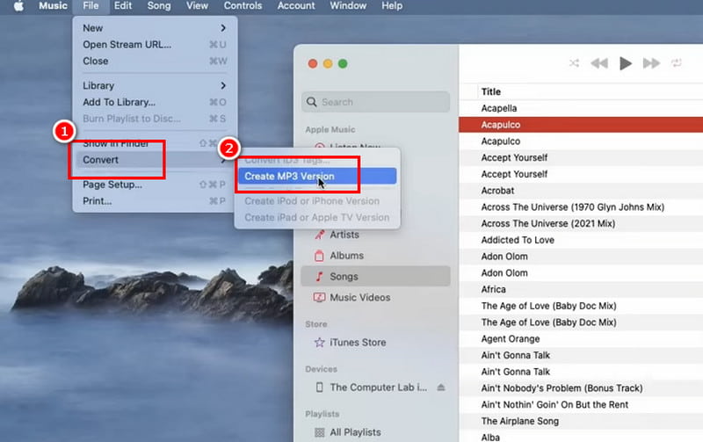Sort songs by Title column header
Image resolution: width=703 pixels, height=442 pixels.
point(491,91)
